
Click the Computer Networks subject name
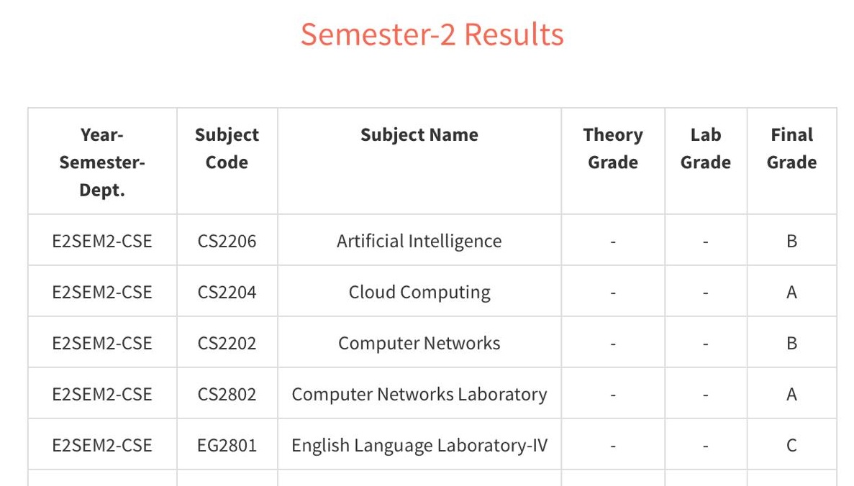coord(419,343)
